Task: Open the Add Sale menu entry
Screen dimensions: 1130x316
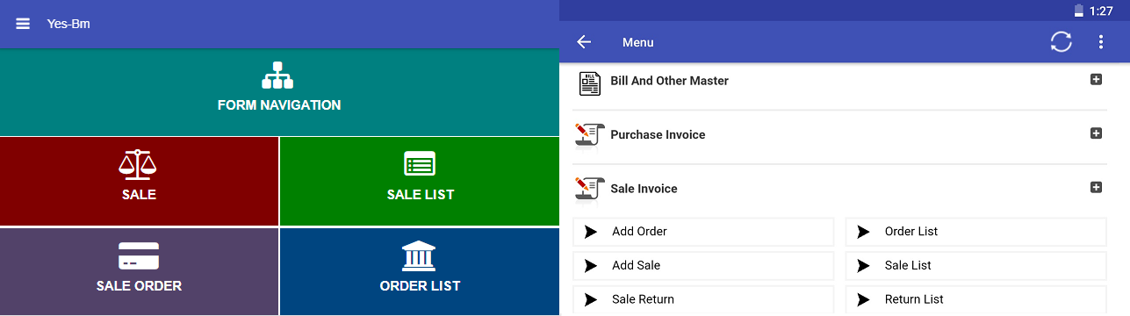Action: (703, 265)
